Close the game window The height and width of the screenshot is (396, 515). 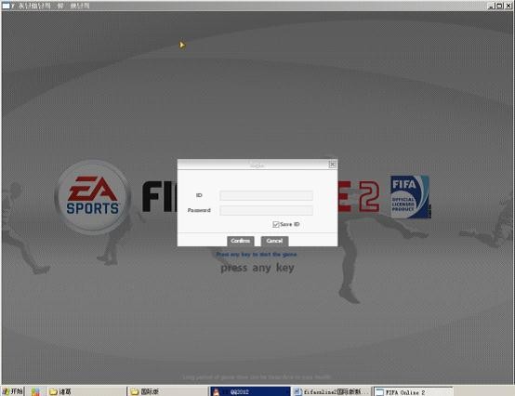(508, 6)
